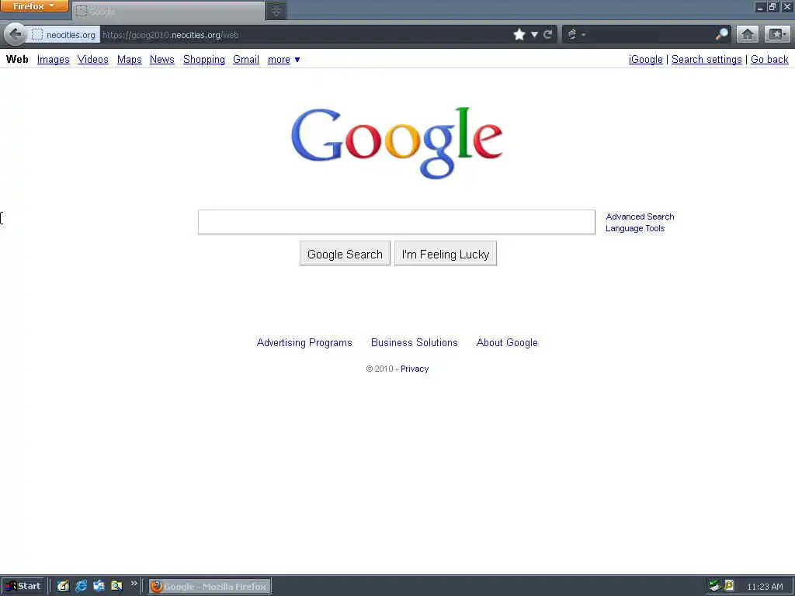795x596 pixels.
Task: Open Gmail link
Action: 246,60
